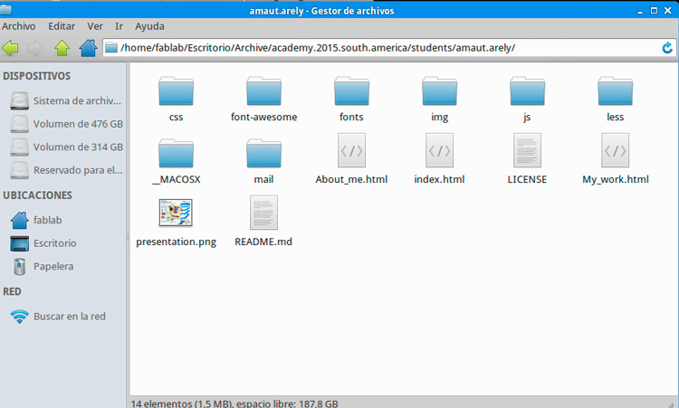Select the index.html file icon
The image size is (679, 408).
click(x=439, y=150)
